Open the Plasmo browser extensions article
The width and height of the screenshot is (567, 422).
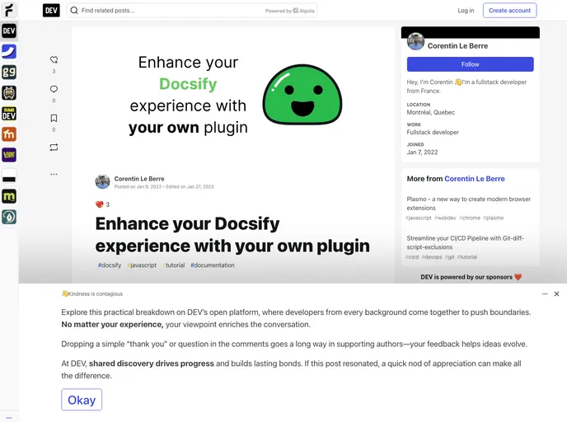[469, 204]
